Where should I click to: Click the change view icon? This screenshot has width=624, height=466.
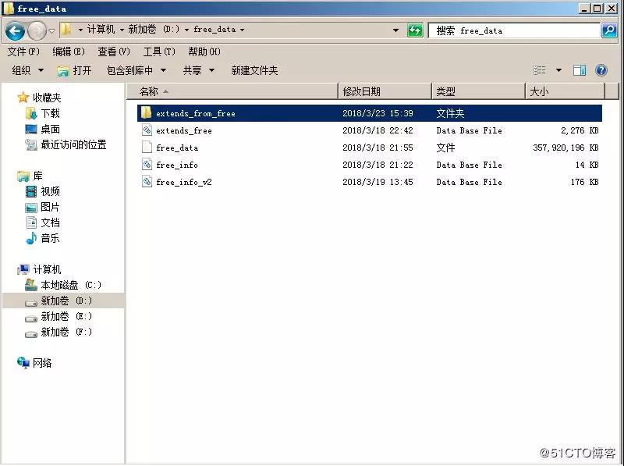(540, 70)
